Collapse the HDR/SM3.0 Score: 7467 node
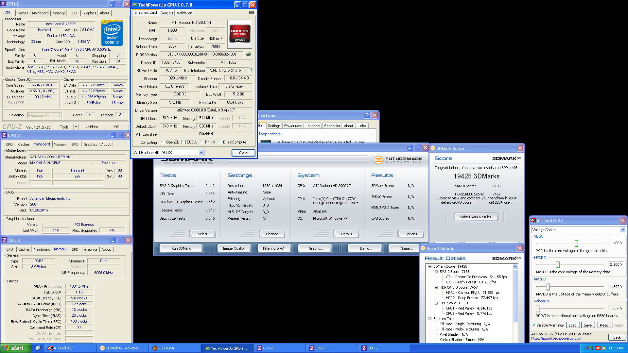 tap(436, 287)
